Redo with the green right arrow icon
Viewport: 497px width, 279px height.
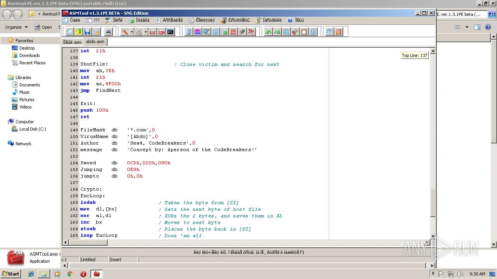[x=277, y=32]
